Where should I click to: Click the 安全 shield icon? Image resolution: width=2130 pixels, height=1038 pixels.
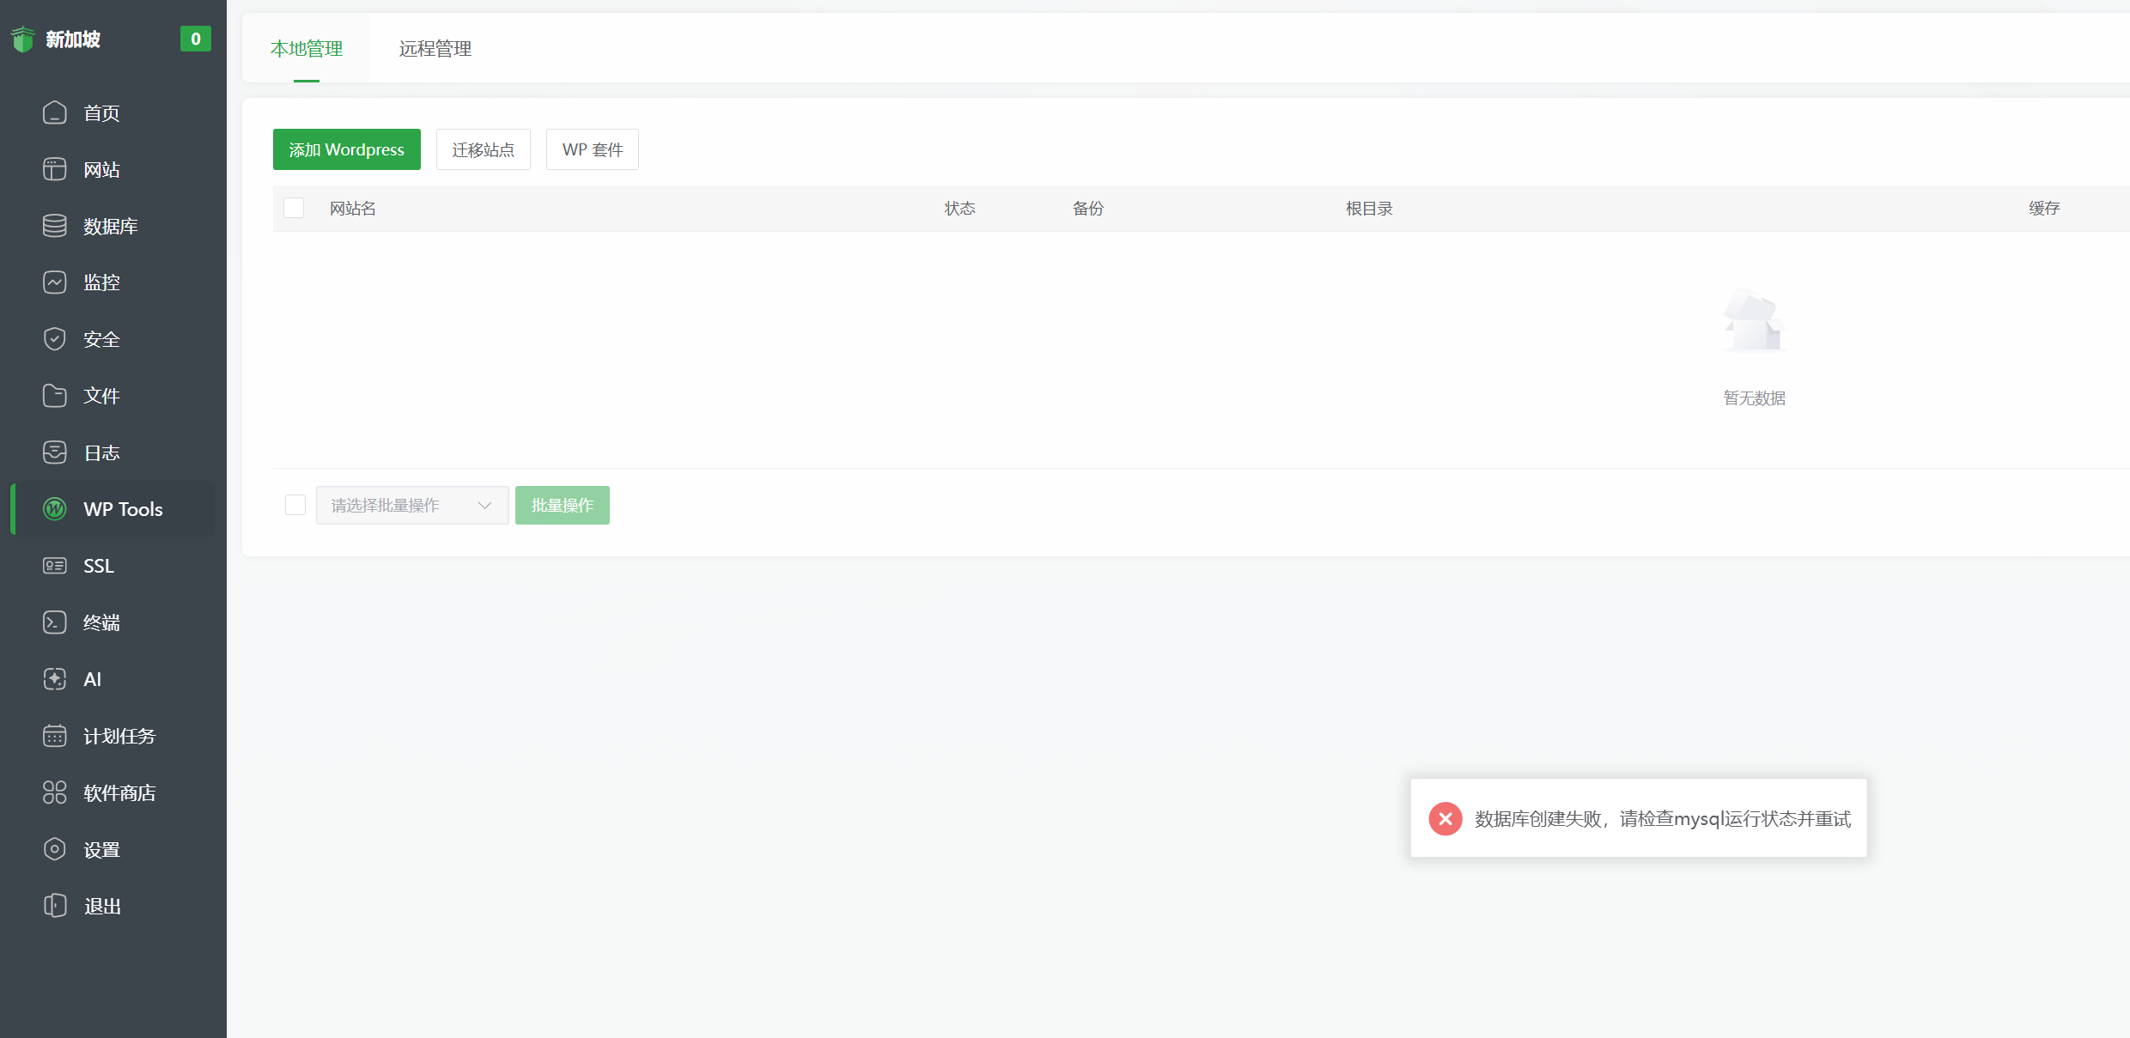(x=55, y=339)
